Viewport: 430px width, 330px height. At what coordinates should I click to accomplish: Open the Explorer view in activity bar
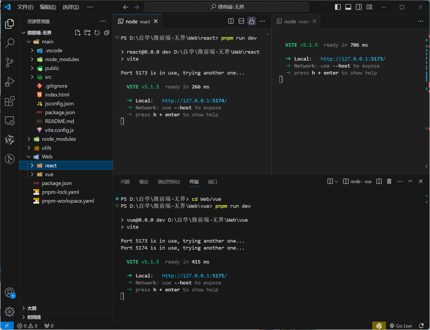pyautogui.click(x=10, y=24)
